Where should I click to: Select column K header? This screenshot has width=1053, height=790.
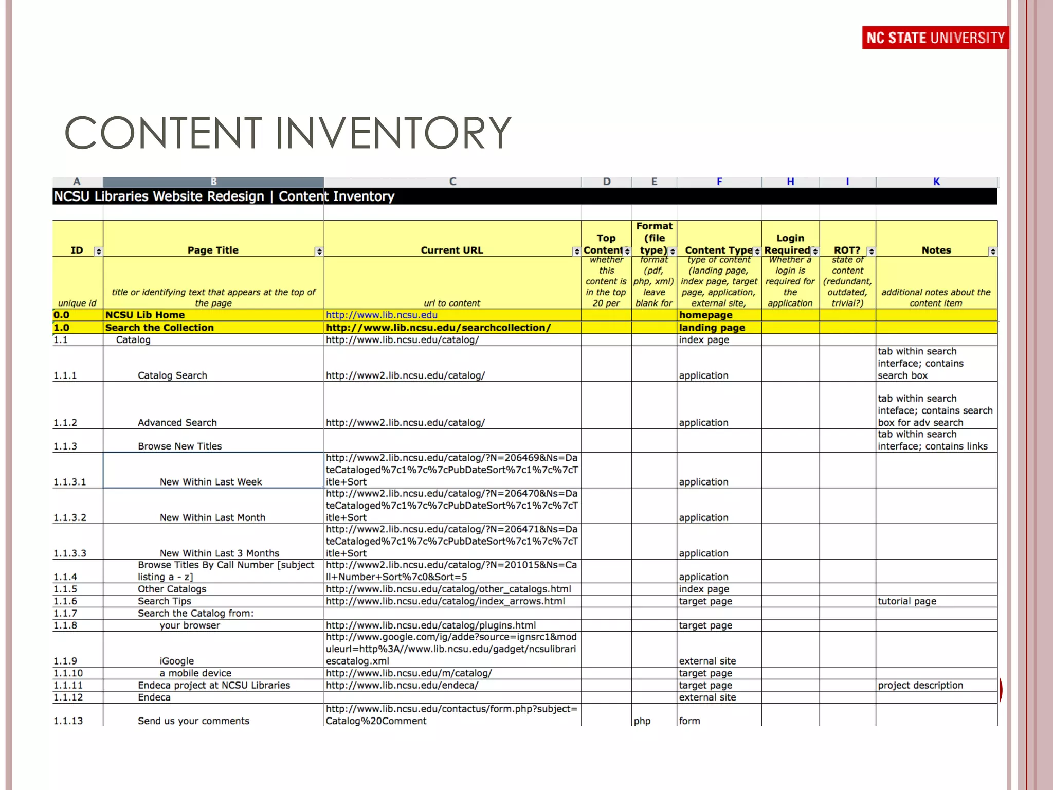[936, 182]
